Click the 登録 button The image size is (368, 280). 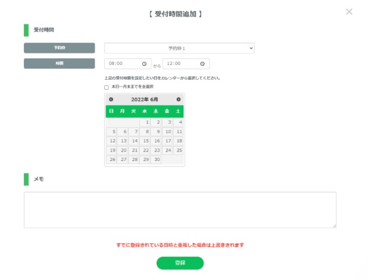[180, 263]
